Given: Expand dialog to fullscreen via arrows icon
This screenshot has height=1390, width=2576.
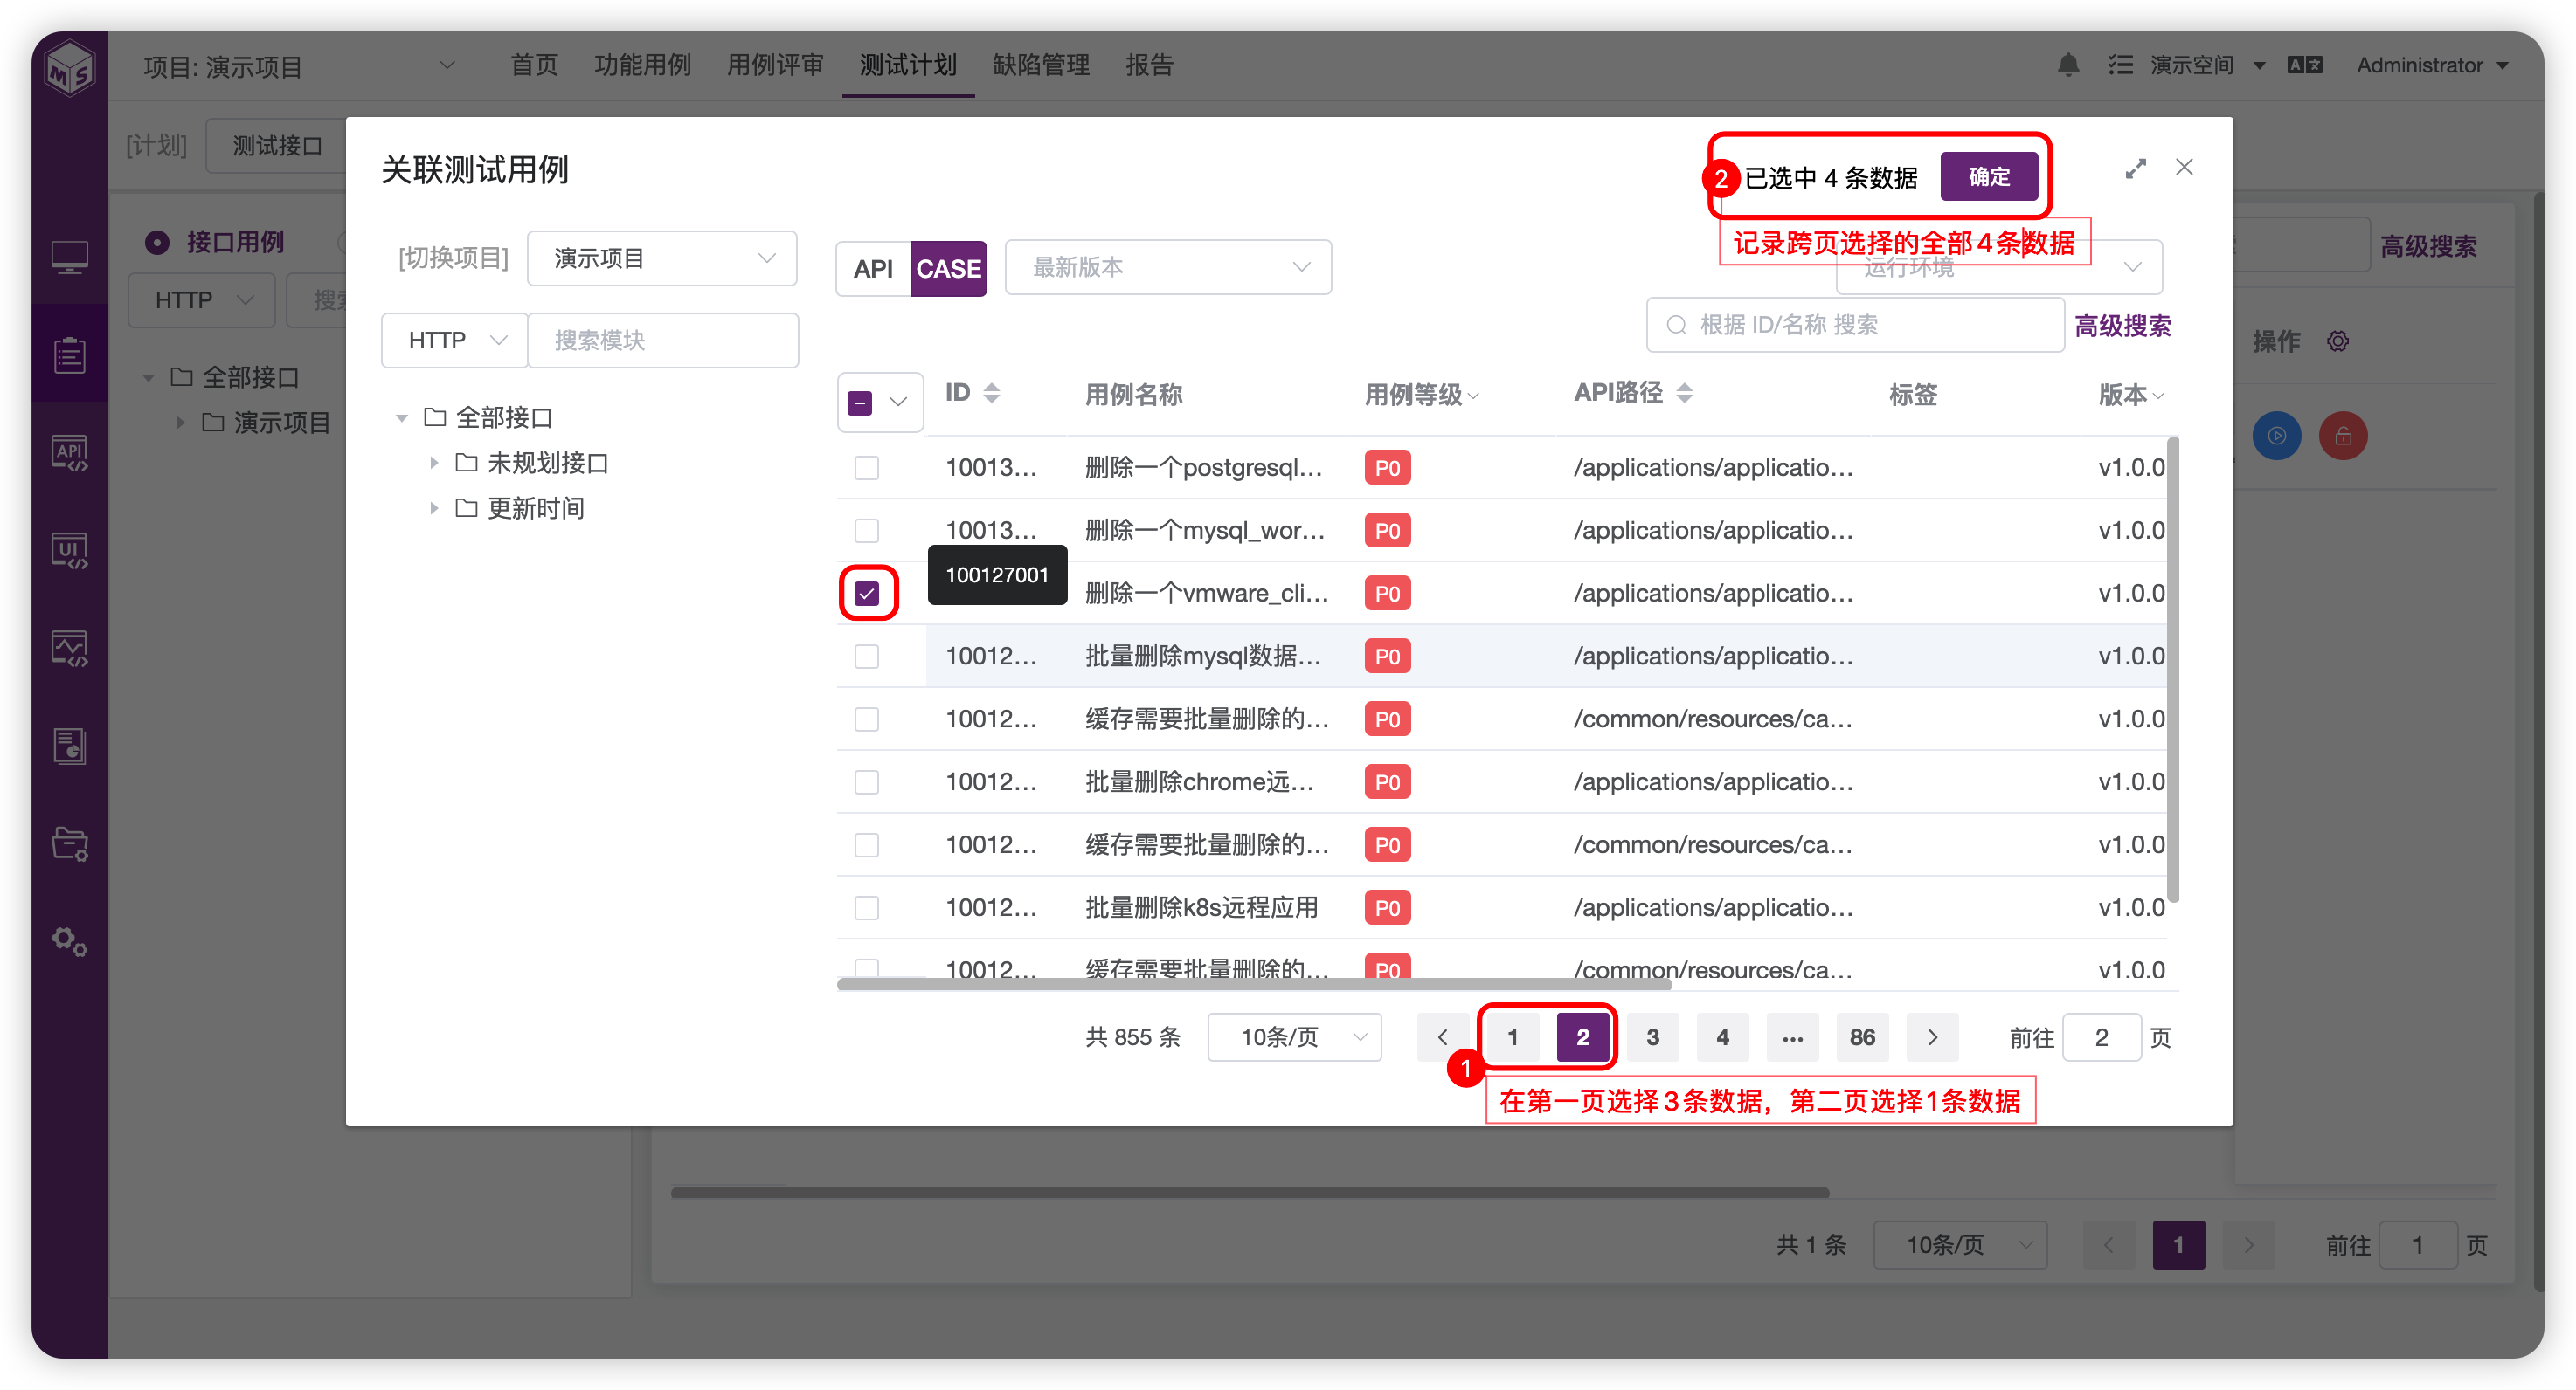Looking at the screenshot, I should tap(2135, 169).
